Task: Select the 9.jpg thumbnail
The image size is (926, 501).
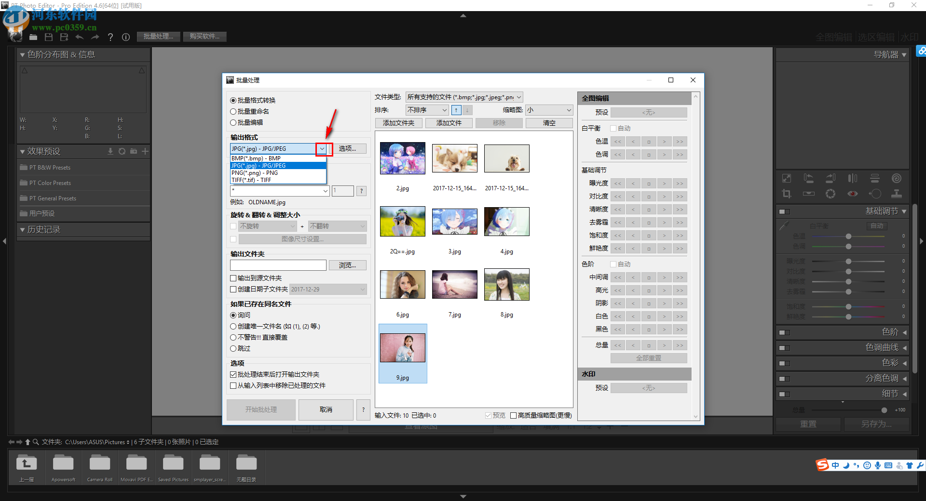Action: pyautogui.click(x=403, y=354)
